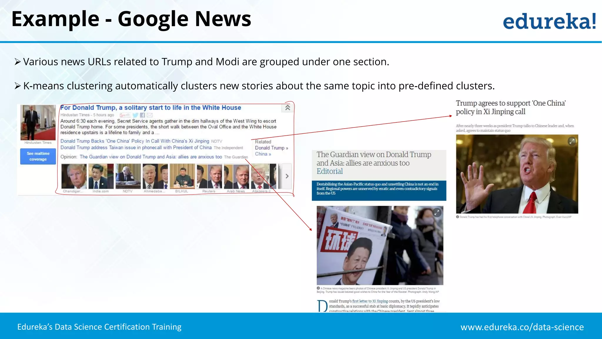The width and height of the screenshot is (602, 339).
Task: Select the Reuters carousel thumbnail
Action: (209, 176)
